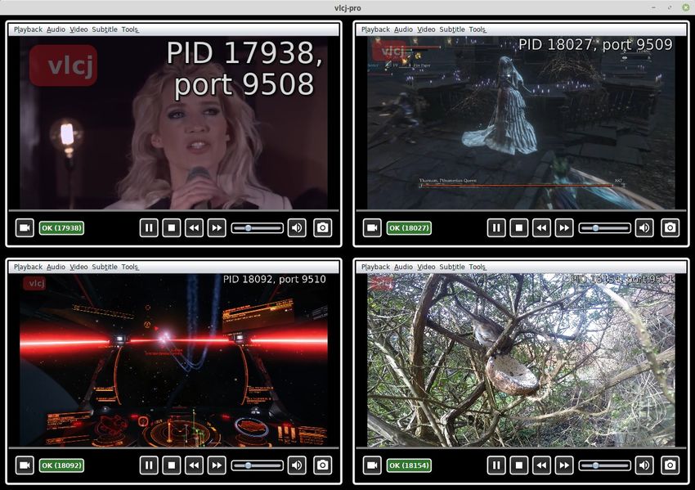The width and height of the screenshot is (695, 490).
Task: Stop playback in the OK (18154) player
Action: [519, 465]
